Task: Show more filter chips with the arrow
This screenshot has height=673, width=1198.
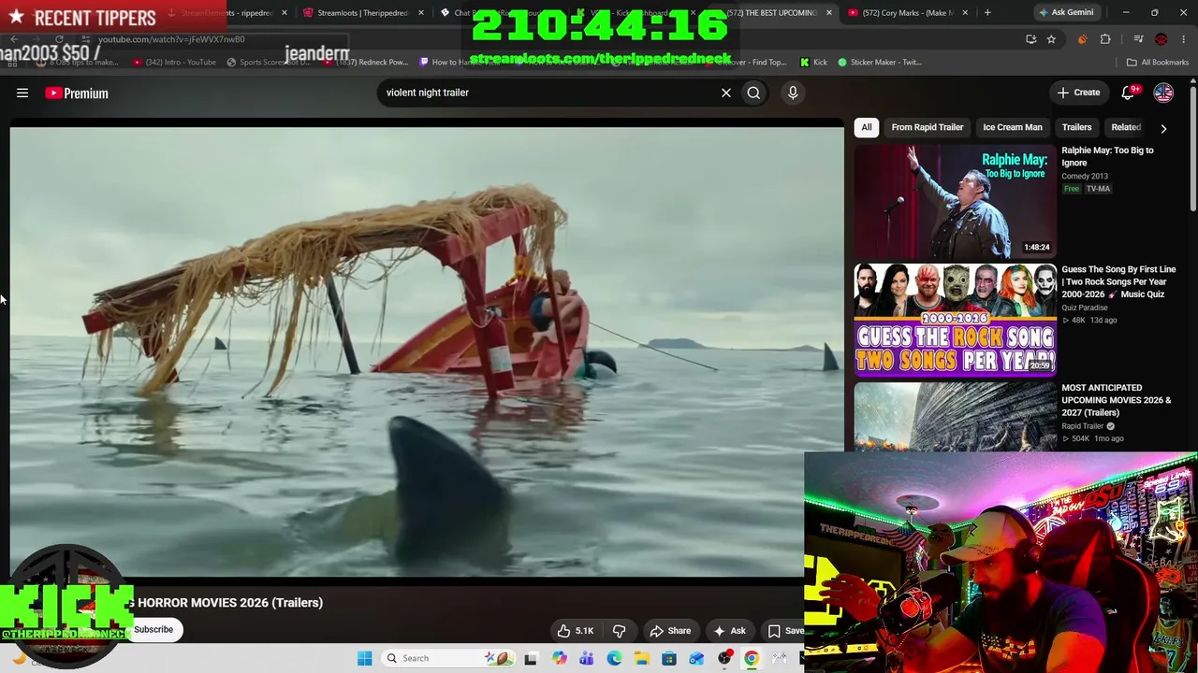Action: point(1163,128)
